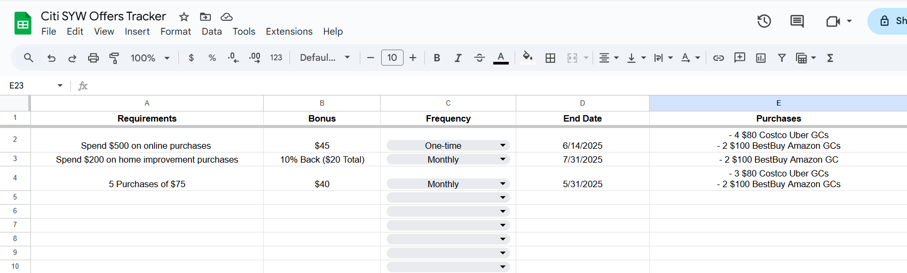Click the increase font size plus button
This screenshot has height=273, width=907.
point(413,58)
